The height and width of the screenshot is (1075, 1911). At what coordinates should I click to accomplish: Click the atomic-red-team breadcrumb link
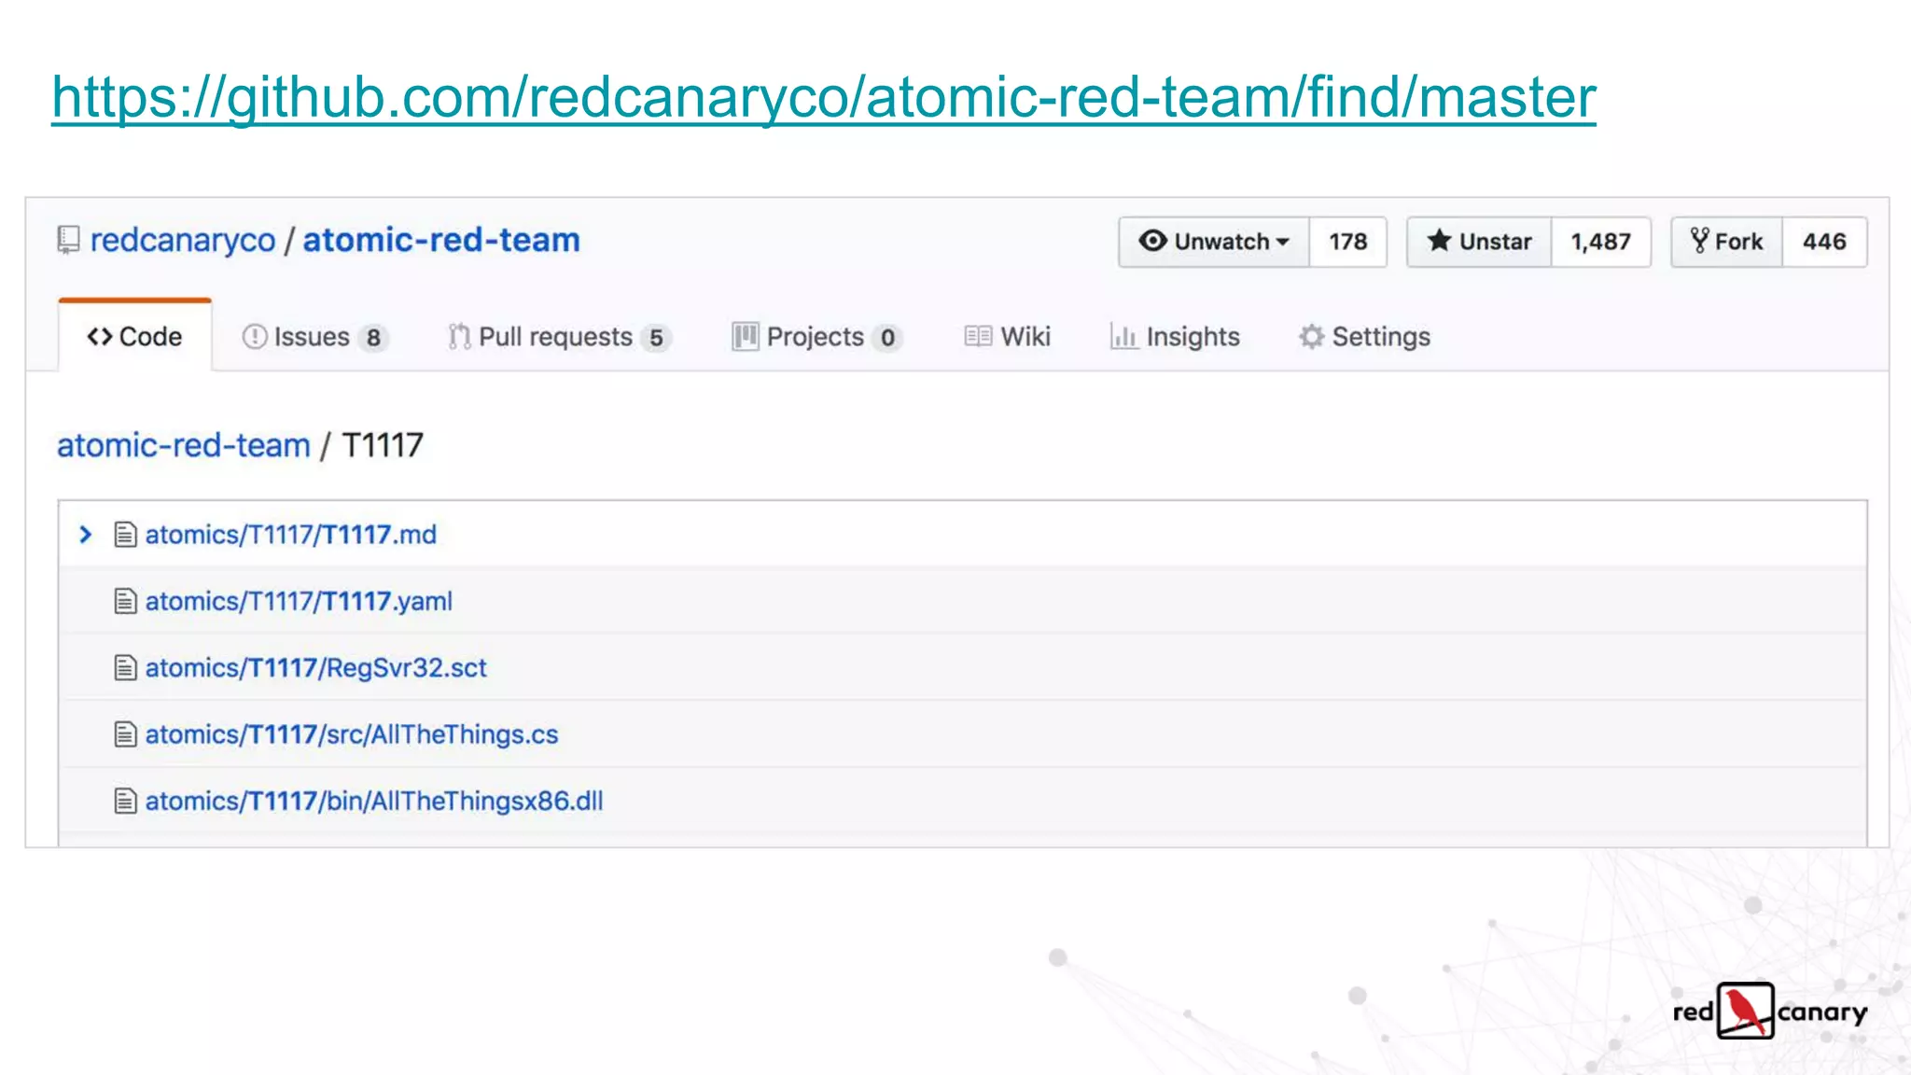[x=184, y=445]
